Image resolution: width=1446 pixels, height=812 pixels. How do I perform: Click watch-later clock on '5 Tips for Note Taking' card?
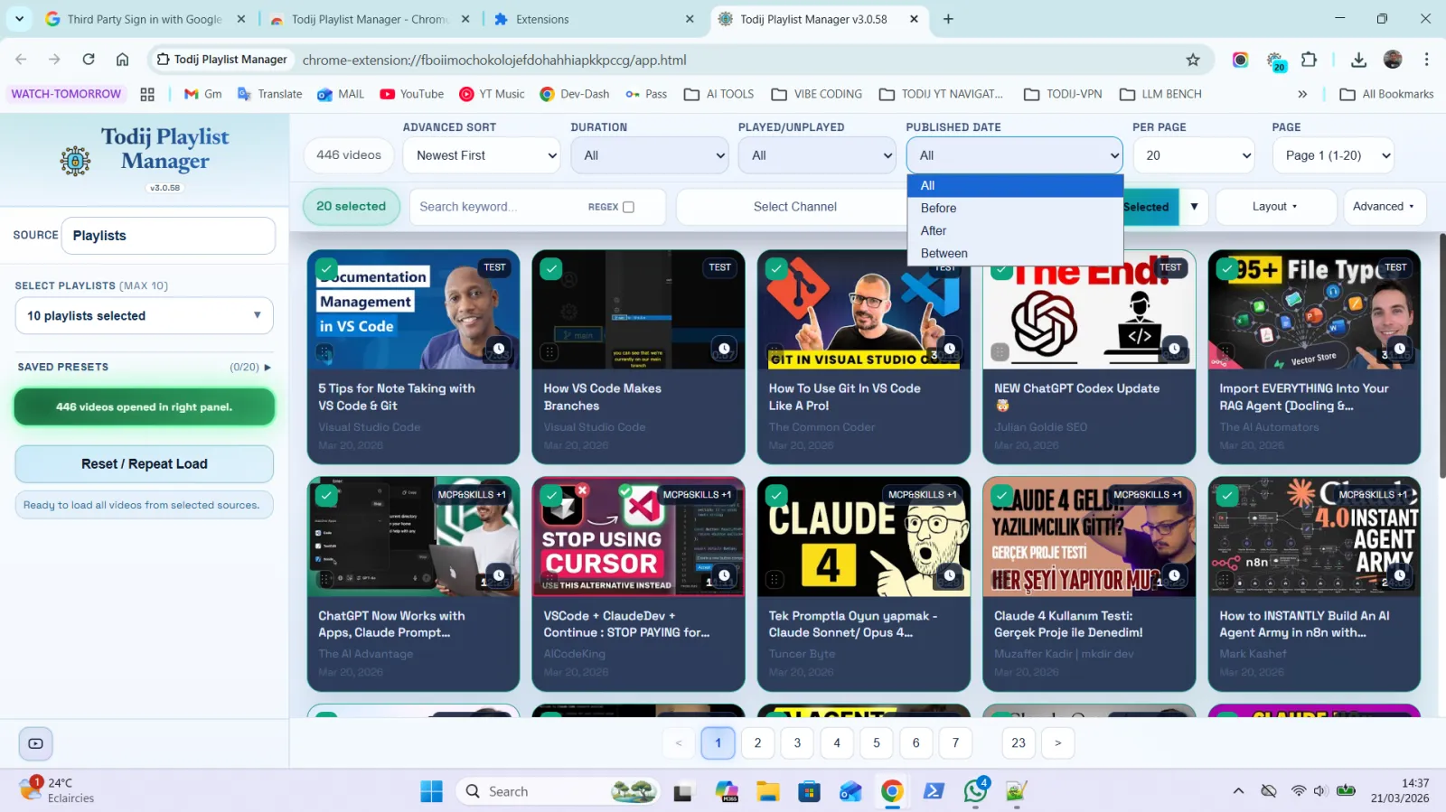coord(499,349)
